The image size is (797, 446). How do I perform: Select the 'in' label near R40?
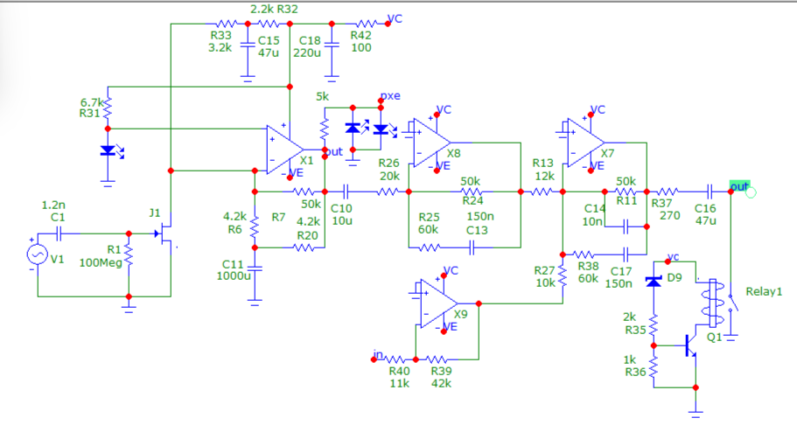click(378, 354)
